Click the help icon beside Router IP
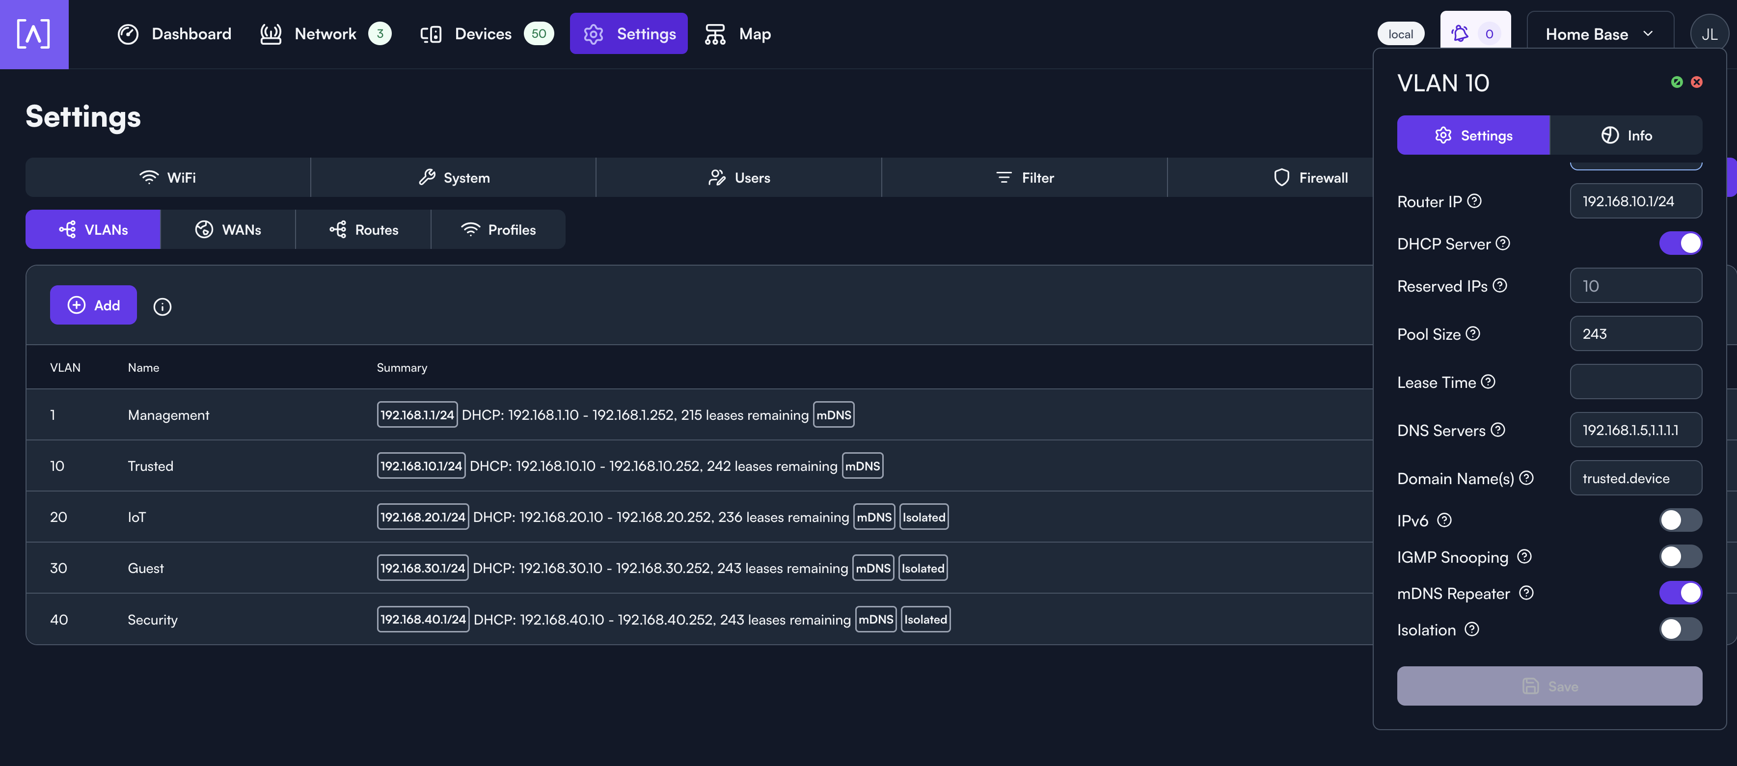The height and width of the screenshot is (766, 1737). 1475,201
